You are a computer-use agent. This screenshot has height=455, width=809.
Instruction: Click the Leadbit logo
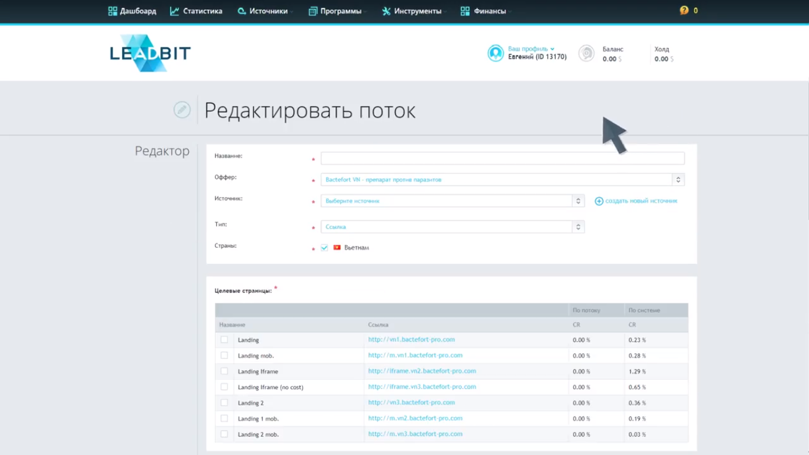pyautogui.click(x=149, y=53)
